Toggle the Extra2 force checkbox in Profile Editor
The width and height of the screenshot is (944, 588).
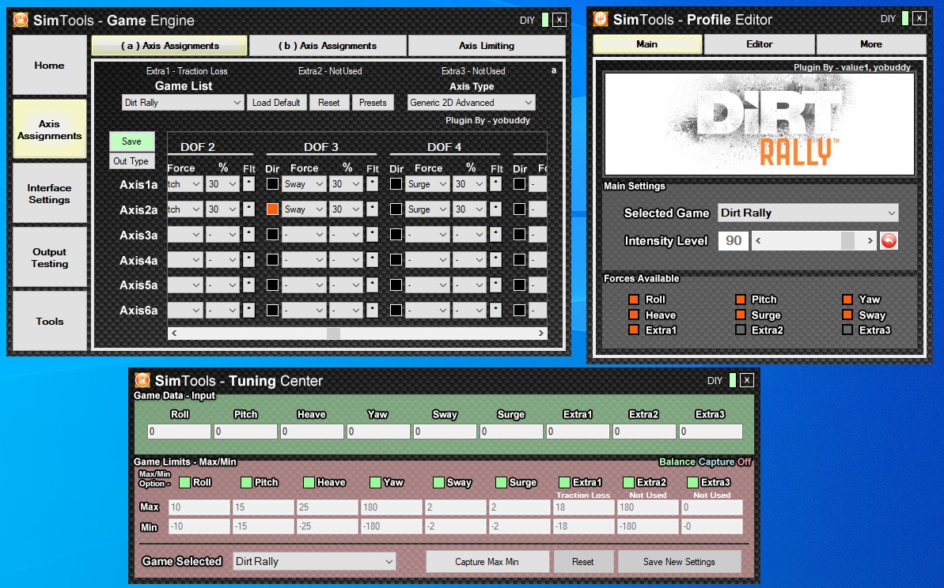pos(741,330)
